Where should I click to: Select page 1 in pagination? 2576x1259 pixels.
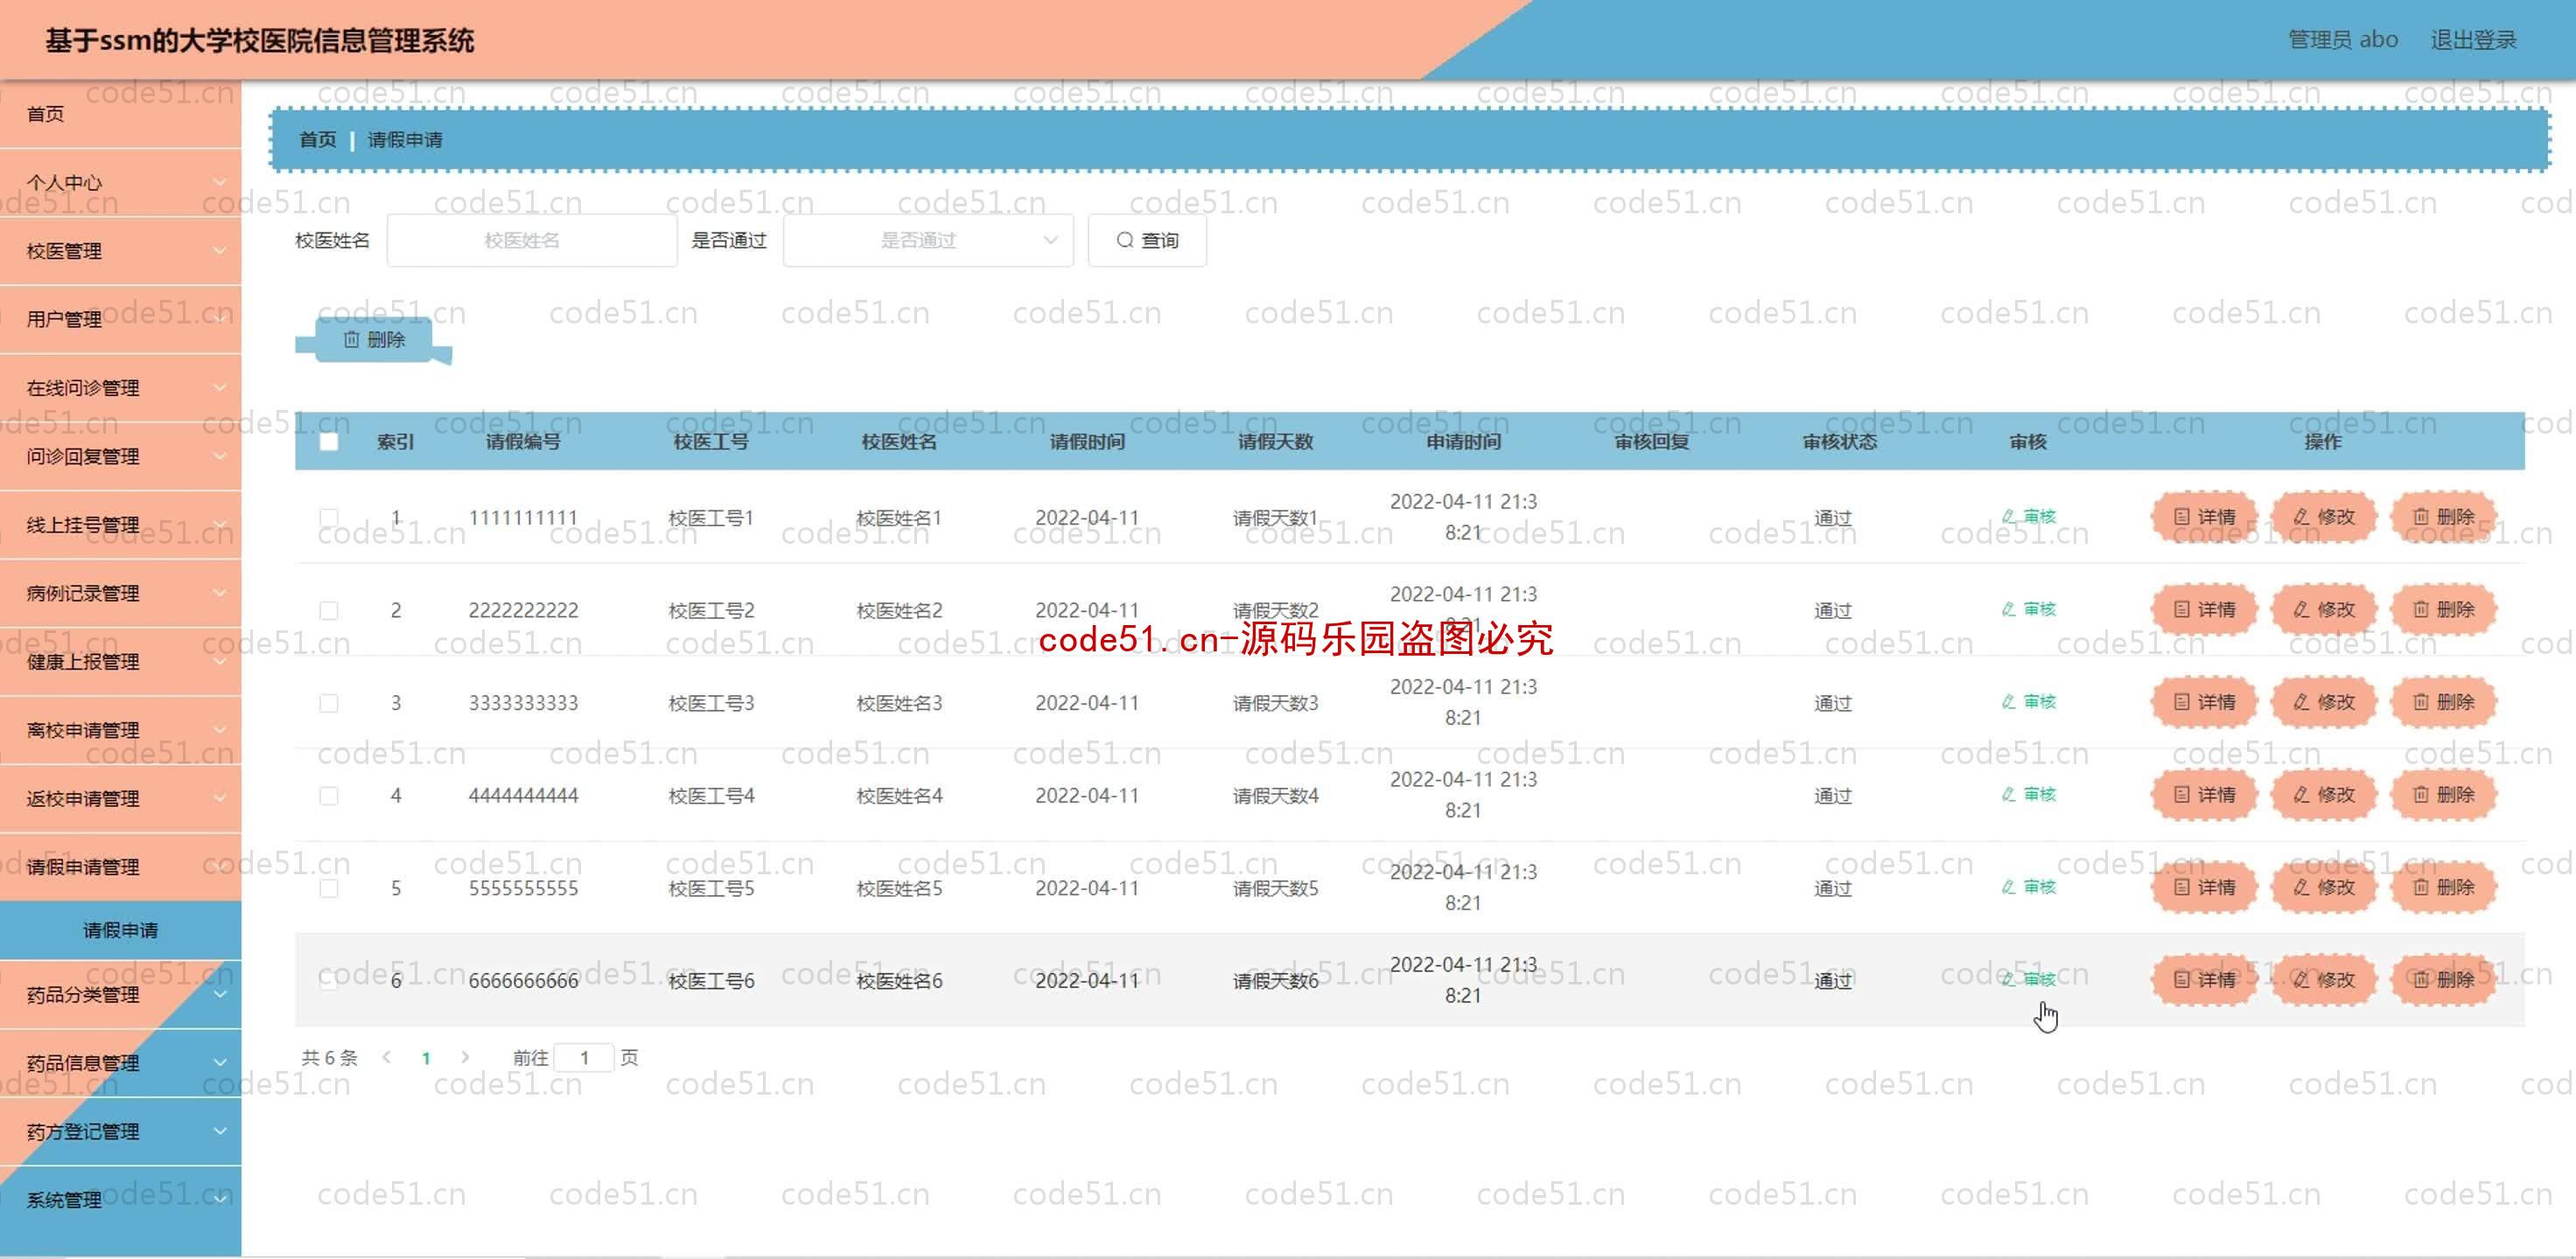(426, 1057)
